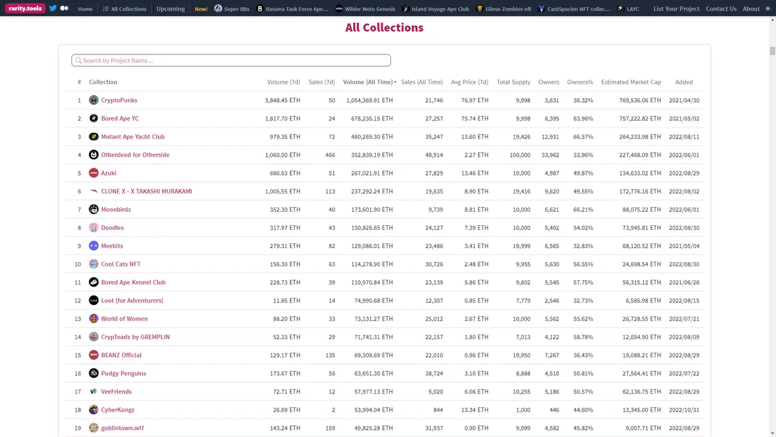776x437 pixels.
Task: Click the Loot (for Adventurers) avatar
Action: pyautogui.click(x=94, y=300)
